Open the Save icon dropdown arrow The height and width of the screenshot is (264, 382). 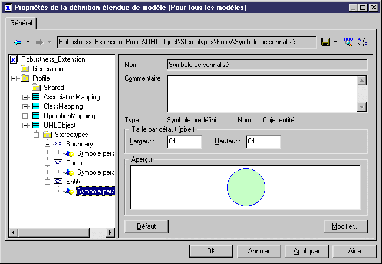[x=335, y=42]
